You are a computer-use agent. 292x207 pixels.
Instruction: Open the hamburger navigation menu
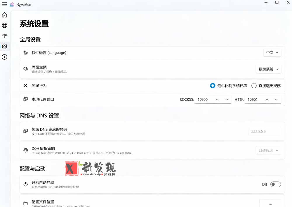click(x=4, y=4)
